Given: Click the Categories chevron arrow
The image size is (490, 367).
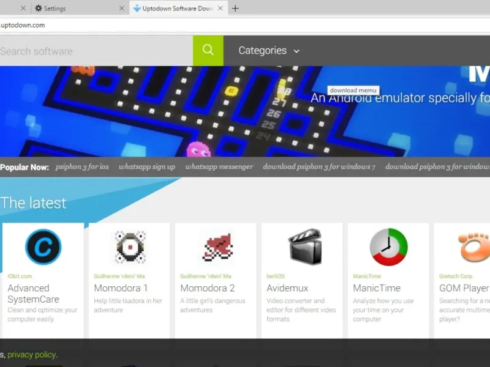Looking at the screenshot, I should [296, 51].
